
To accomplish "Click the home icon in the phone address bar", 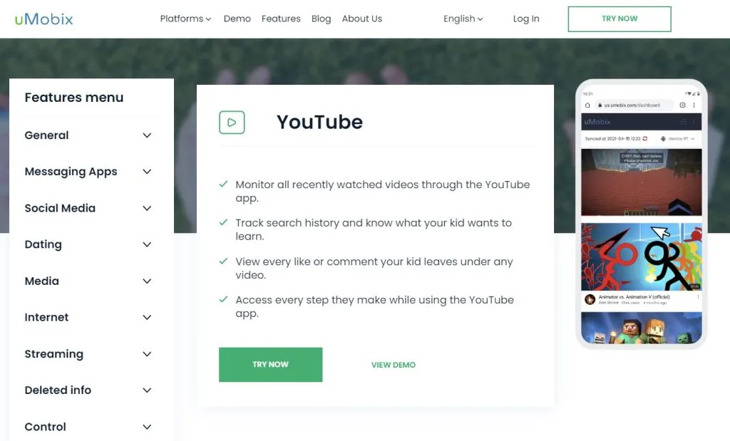I will click(x=588, y=105).
